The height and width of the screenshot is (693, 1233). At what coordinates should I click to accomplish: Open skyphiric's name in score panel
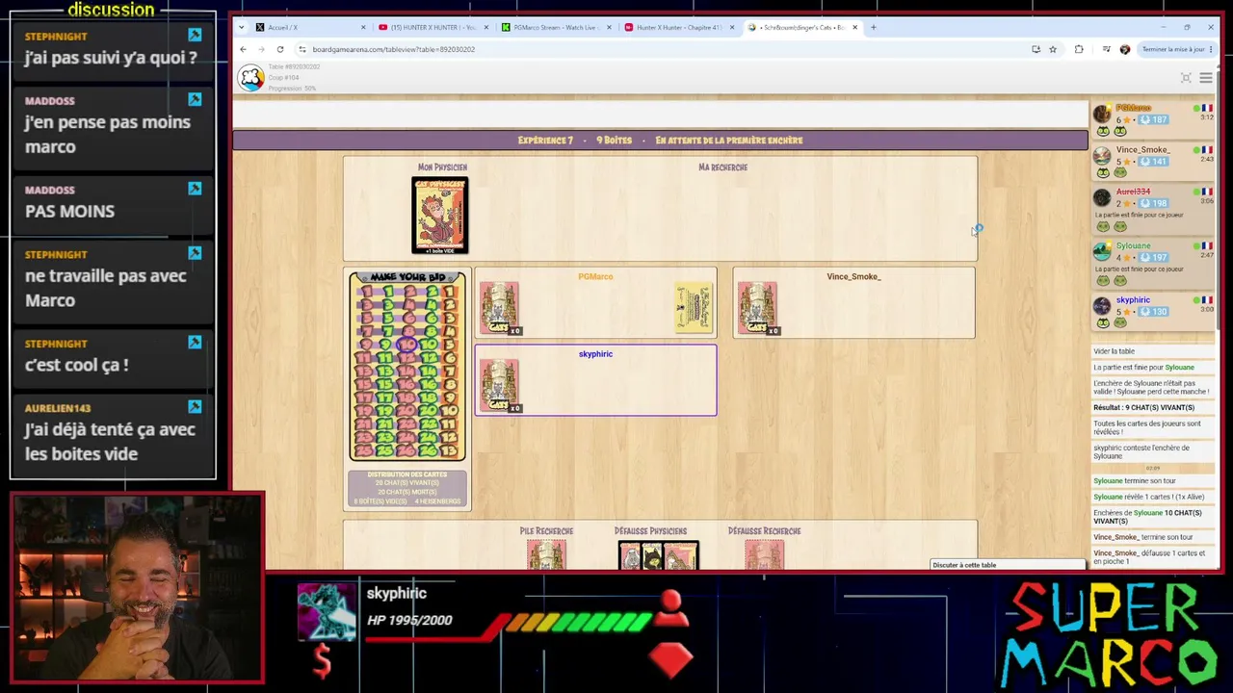tap(1133, 299)
